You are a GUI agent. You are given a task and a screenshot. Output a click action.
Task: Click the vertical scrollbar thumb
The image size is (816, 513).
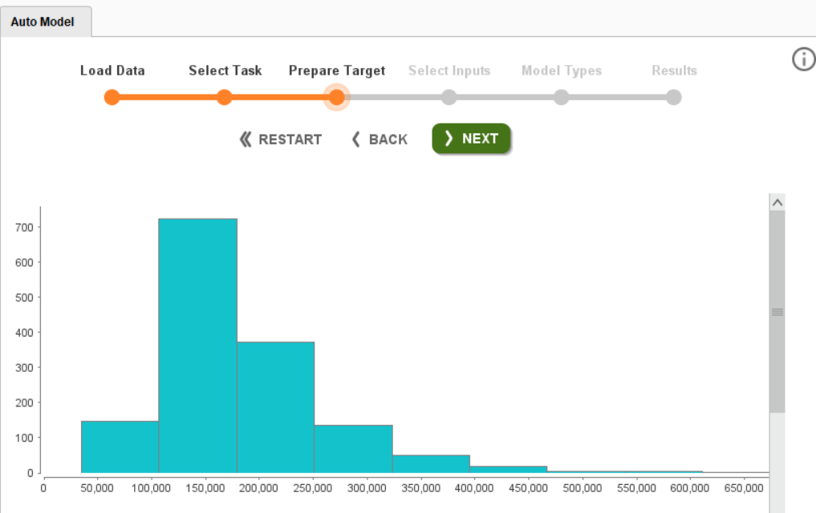point(777,312)
